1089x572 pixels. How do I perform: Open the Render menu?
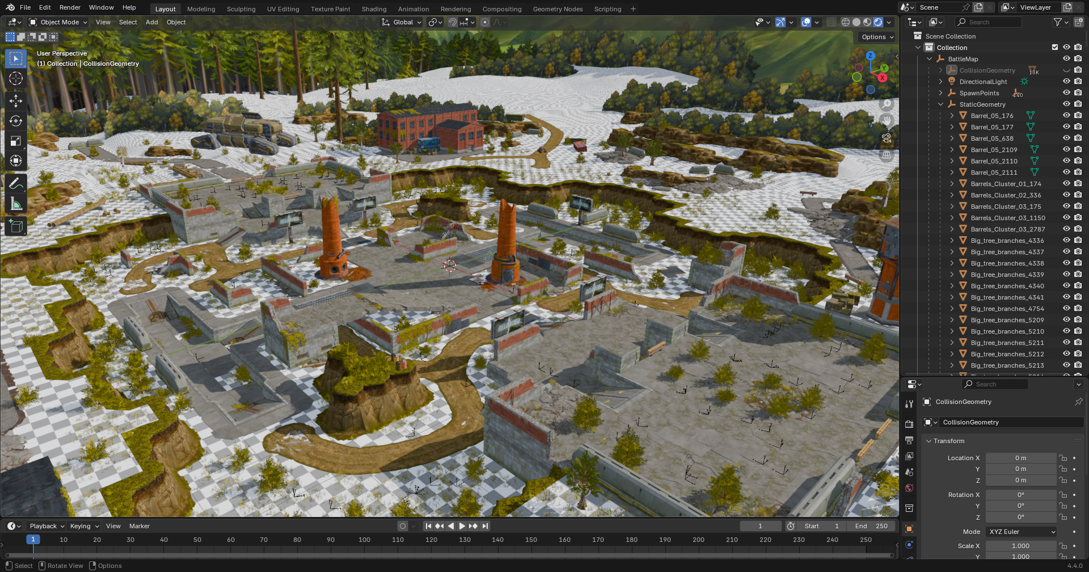tap(70, 7)
